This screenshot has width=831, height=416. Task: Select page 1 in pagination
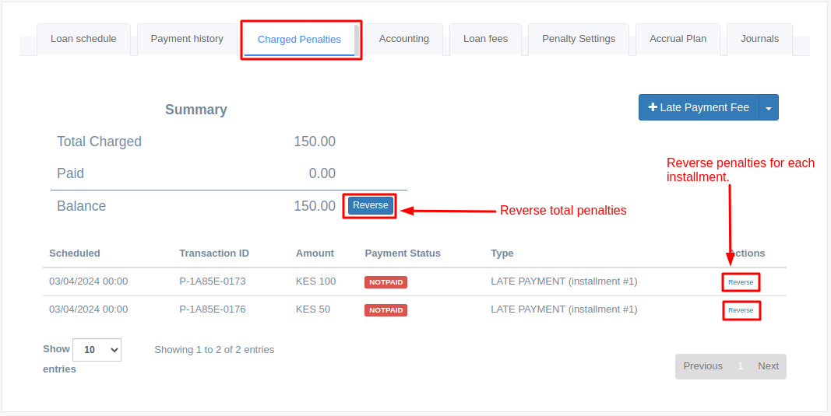(740, 366)
